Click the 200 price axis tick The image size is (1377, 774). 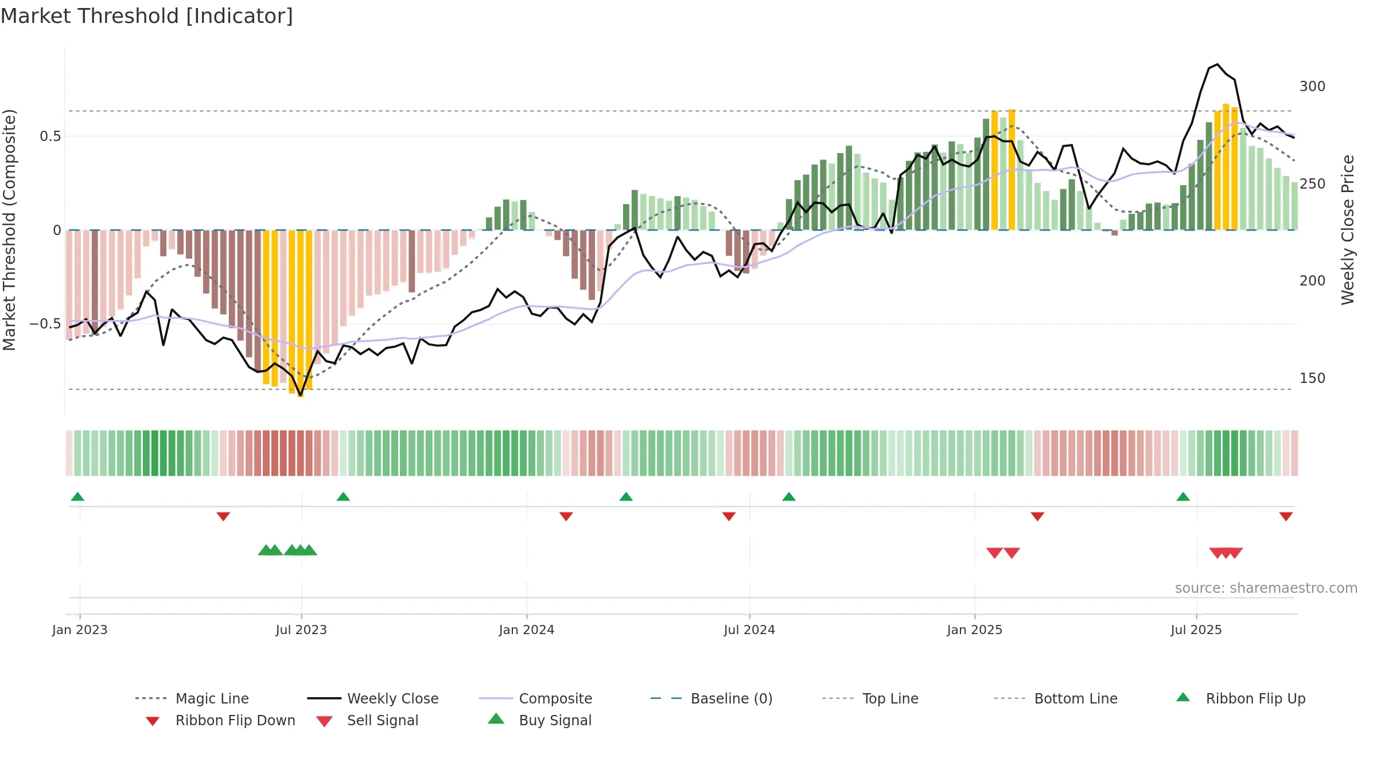[x=1313, y=281]
